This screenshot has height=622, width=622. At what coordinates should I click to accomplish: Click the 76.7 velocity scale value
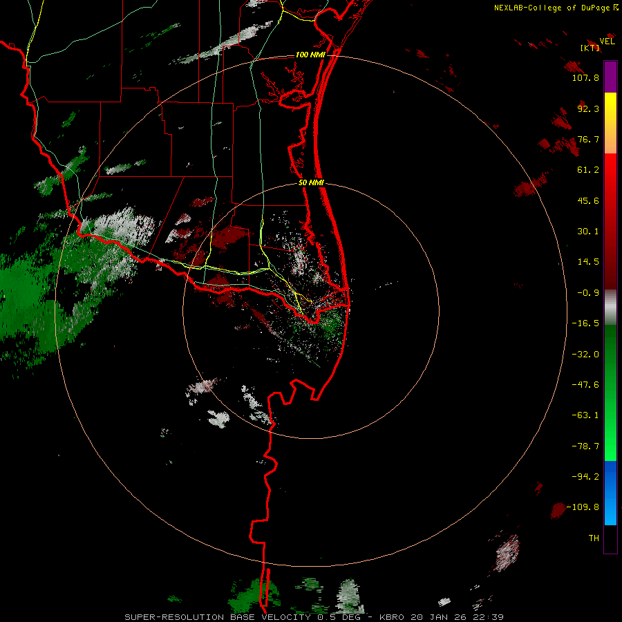tap(588, 139)
